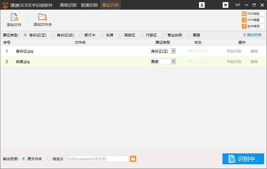
Task: Click the blue 识别中 recognition button
Action: tap(243, 159)
